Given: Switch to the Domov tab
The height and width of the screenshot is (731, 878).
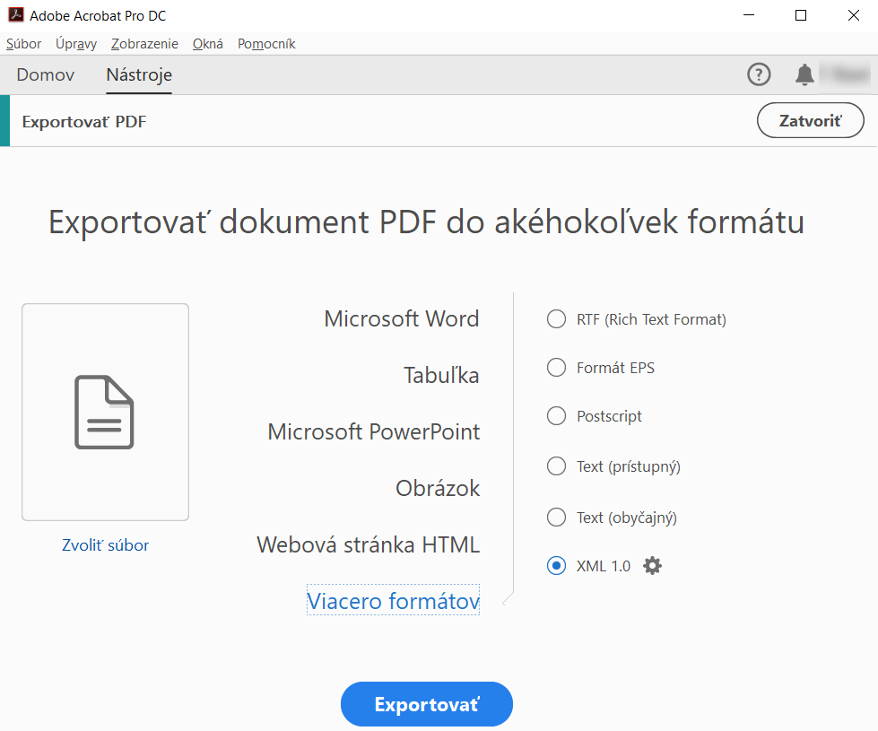Looking at the screenshot, I should 45,74.
